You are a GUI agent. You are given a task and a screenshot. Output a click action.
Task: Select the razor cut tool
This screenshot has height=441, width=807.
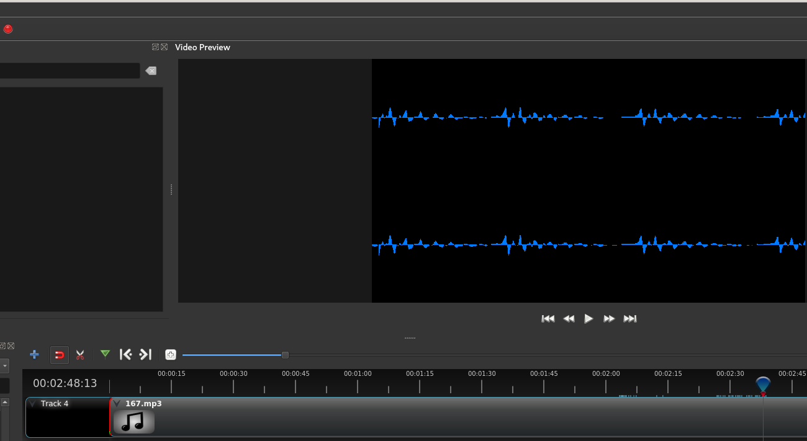[80, 354]
